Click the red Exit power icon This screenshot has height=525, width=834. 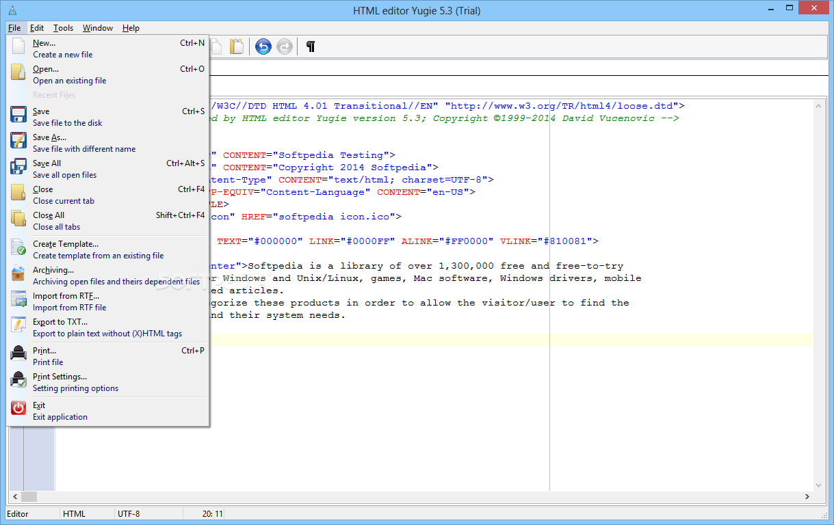pos(18,409)
